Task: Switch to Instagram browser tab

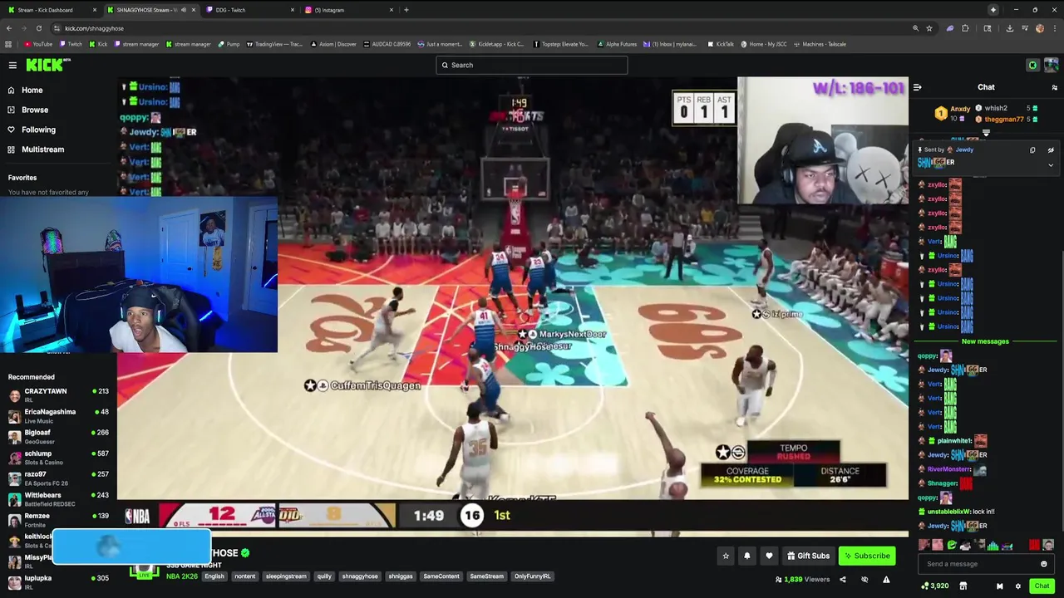Action: click(347, 10)
